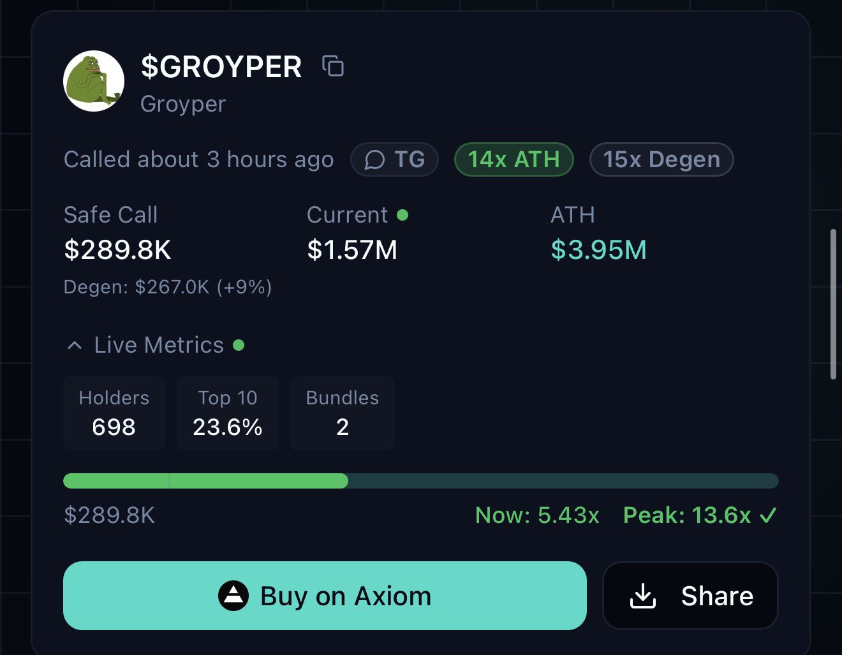
Task: Click the vertical scrollbar on the right
Action: (x=832, y=304)
